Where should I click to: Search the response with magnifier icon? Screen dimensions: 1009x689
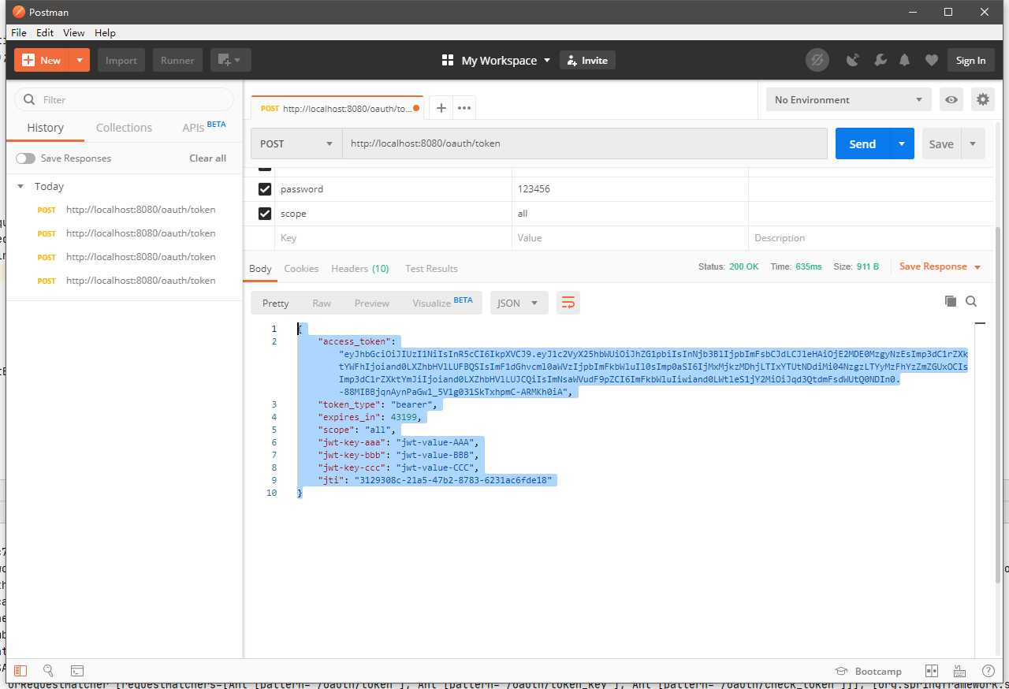[971, 301]
